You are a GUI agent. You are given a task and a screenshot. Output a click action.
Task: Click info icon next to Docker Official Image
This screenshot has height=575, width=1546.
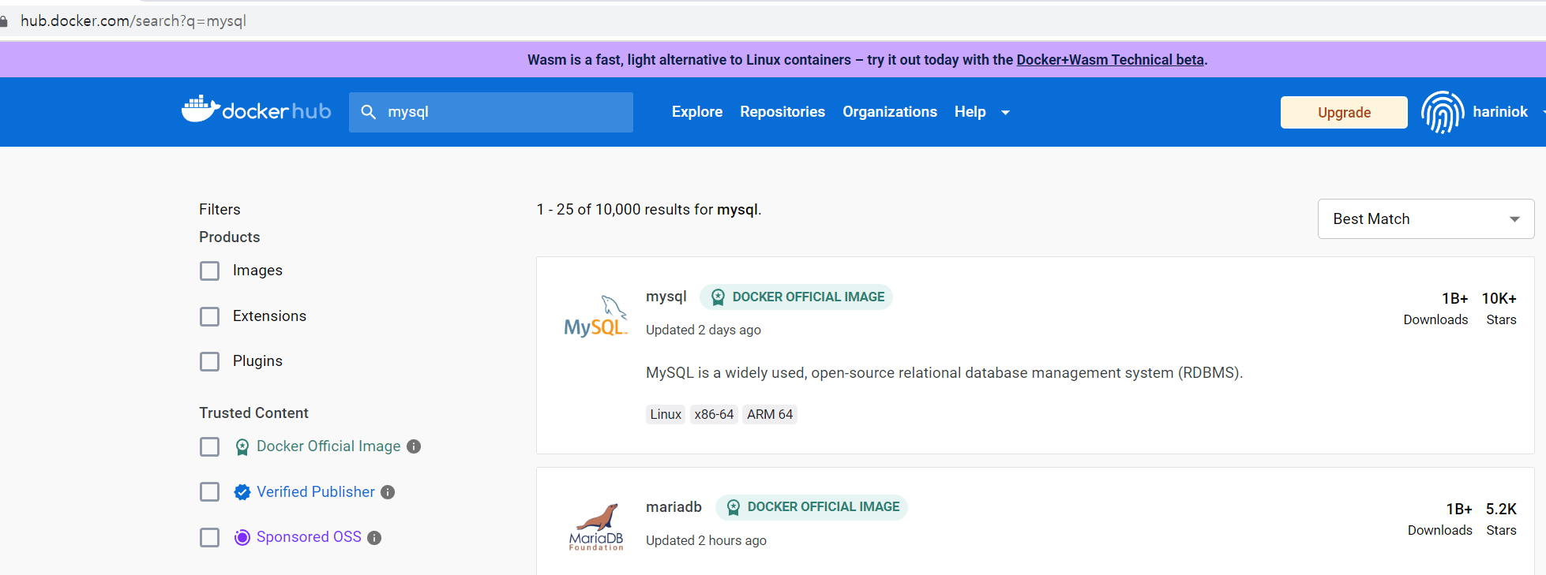click(x=414, y=446)
